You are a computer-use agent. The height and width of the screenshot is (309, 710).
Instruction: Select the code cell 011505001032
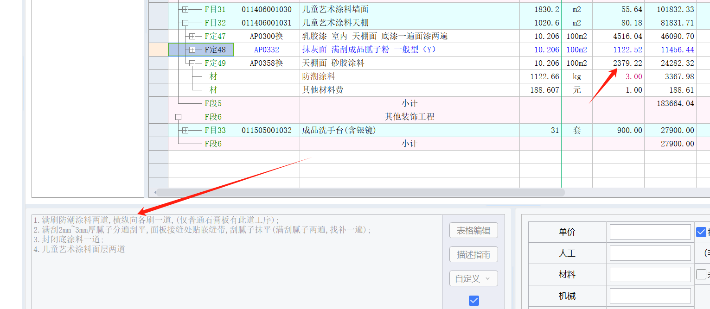click(267, 130)
